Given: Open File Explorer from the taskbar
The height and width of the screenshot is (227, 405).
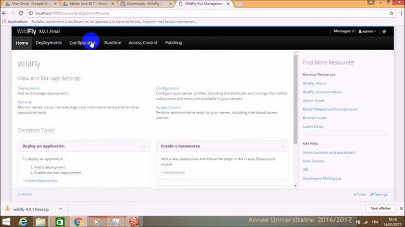Looking at the screenshot, I should (40, 221).
